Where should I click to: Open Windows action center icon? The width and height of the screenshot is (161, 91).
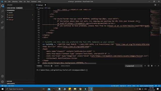[158, 89]
